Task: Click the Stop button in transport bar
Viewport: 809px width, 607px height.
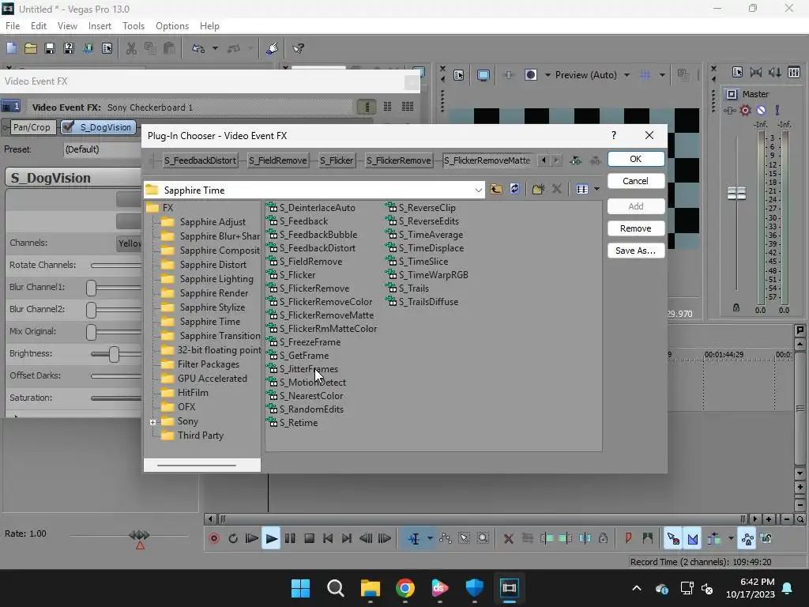Action: point(309,538)
